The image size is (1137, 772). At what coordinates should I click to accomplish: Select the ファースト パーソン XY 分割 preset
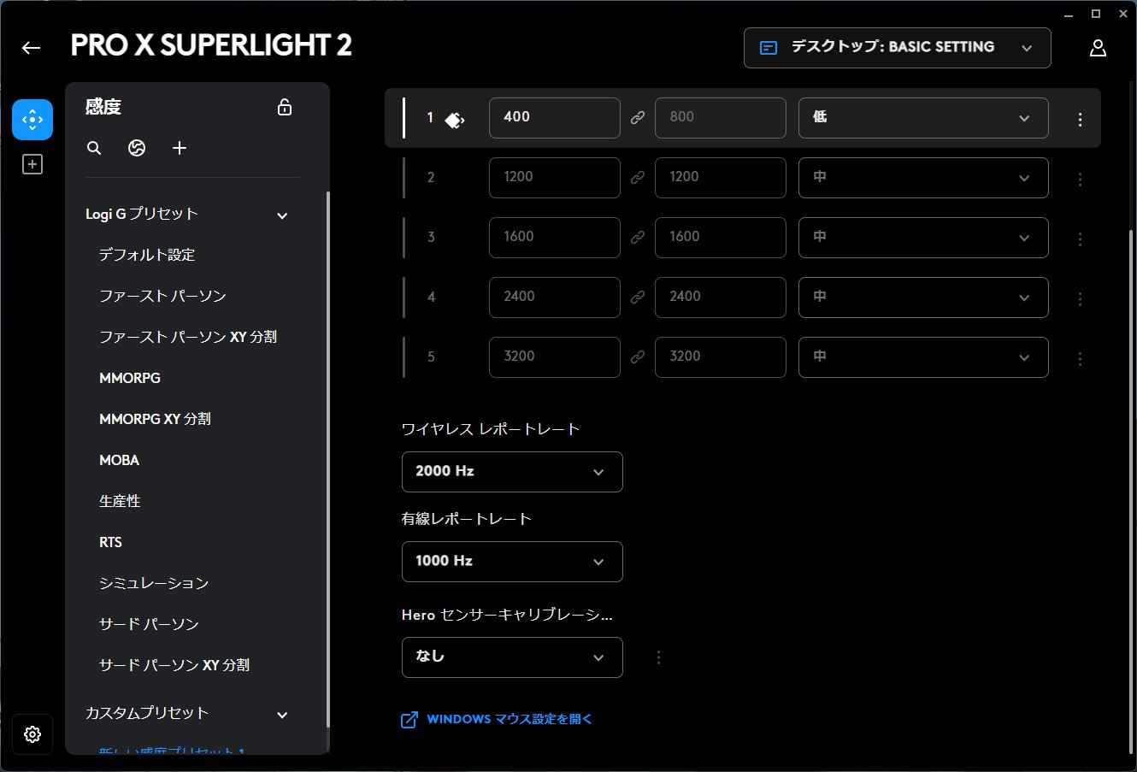pyautogui.click(x=188, y=337)
